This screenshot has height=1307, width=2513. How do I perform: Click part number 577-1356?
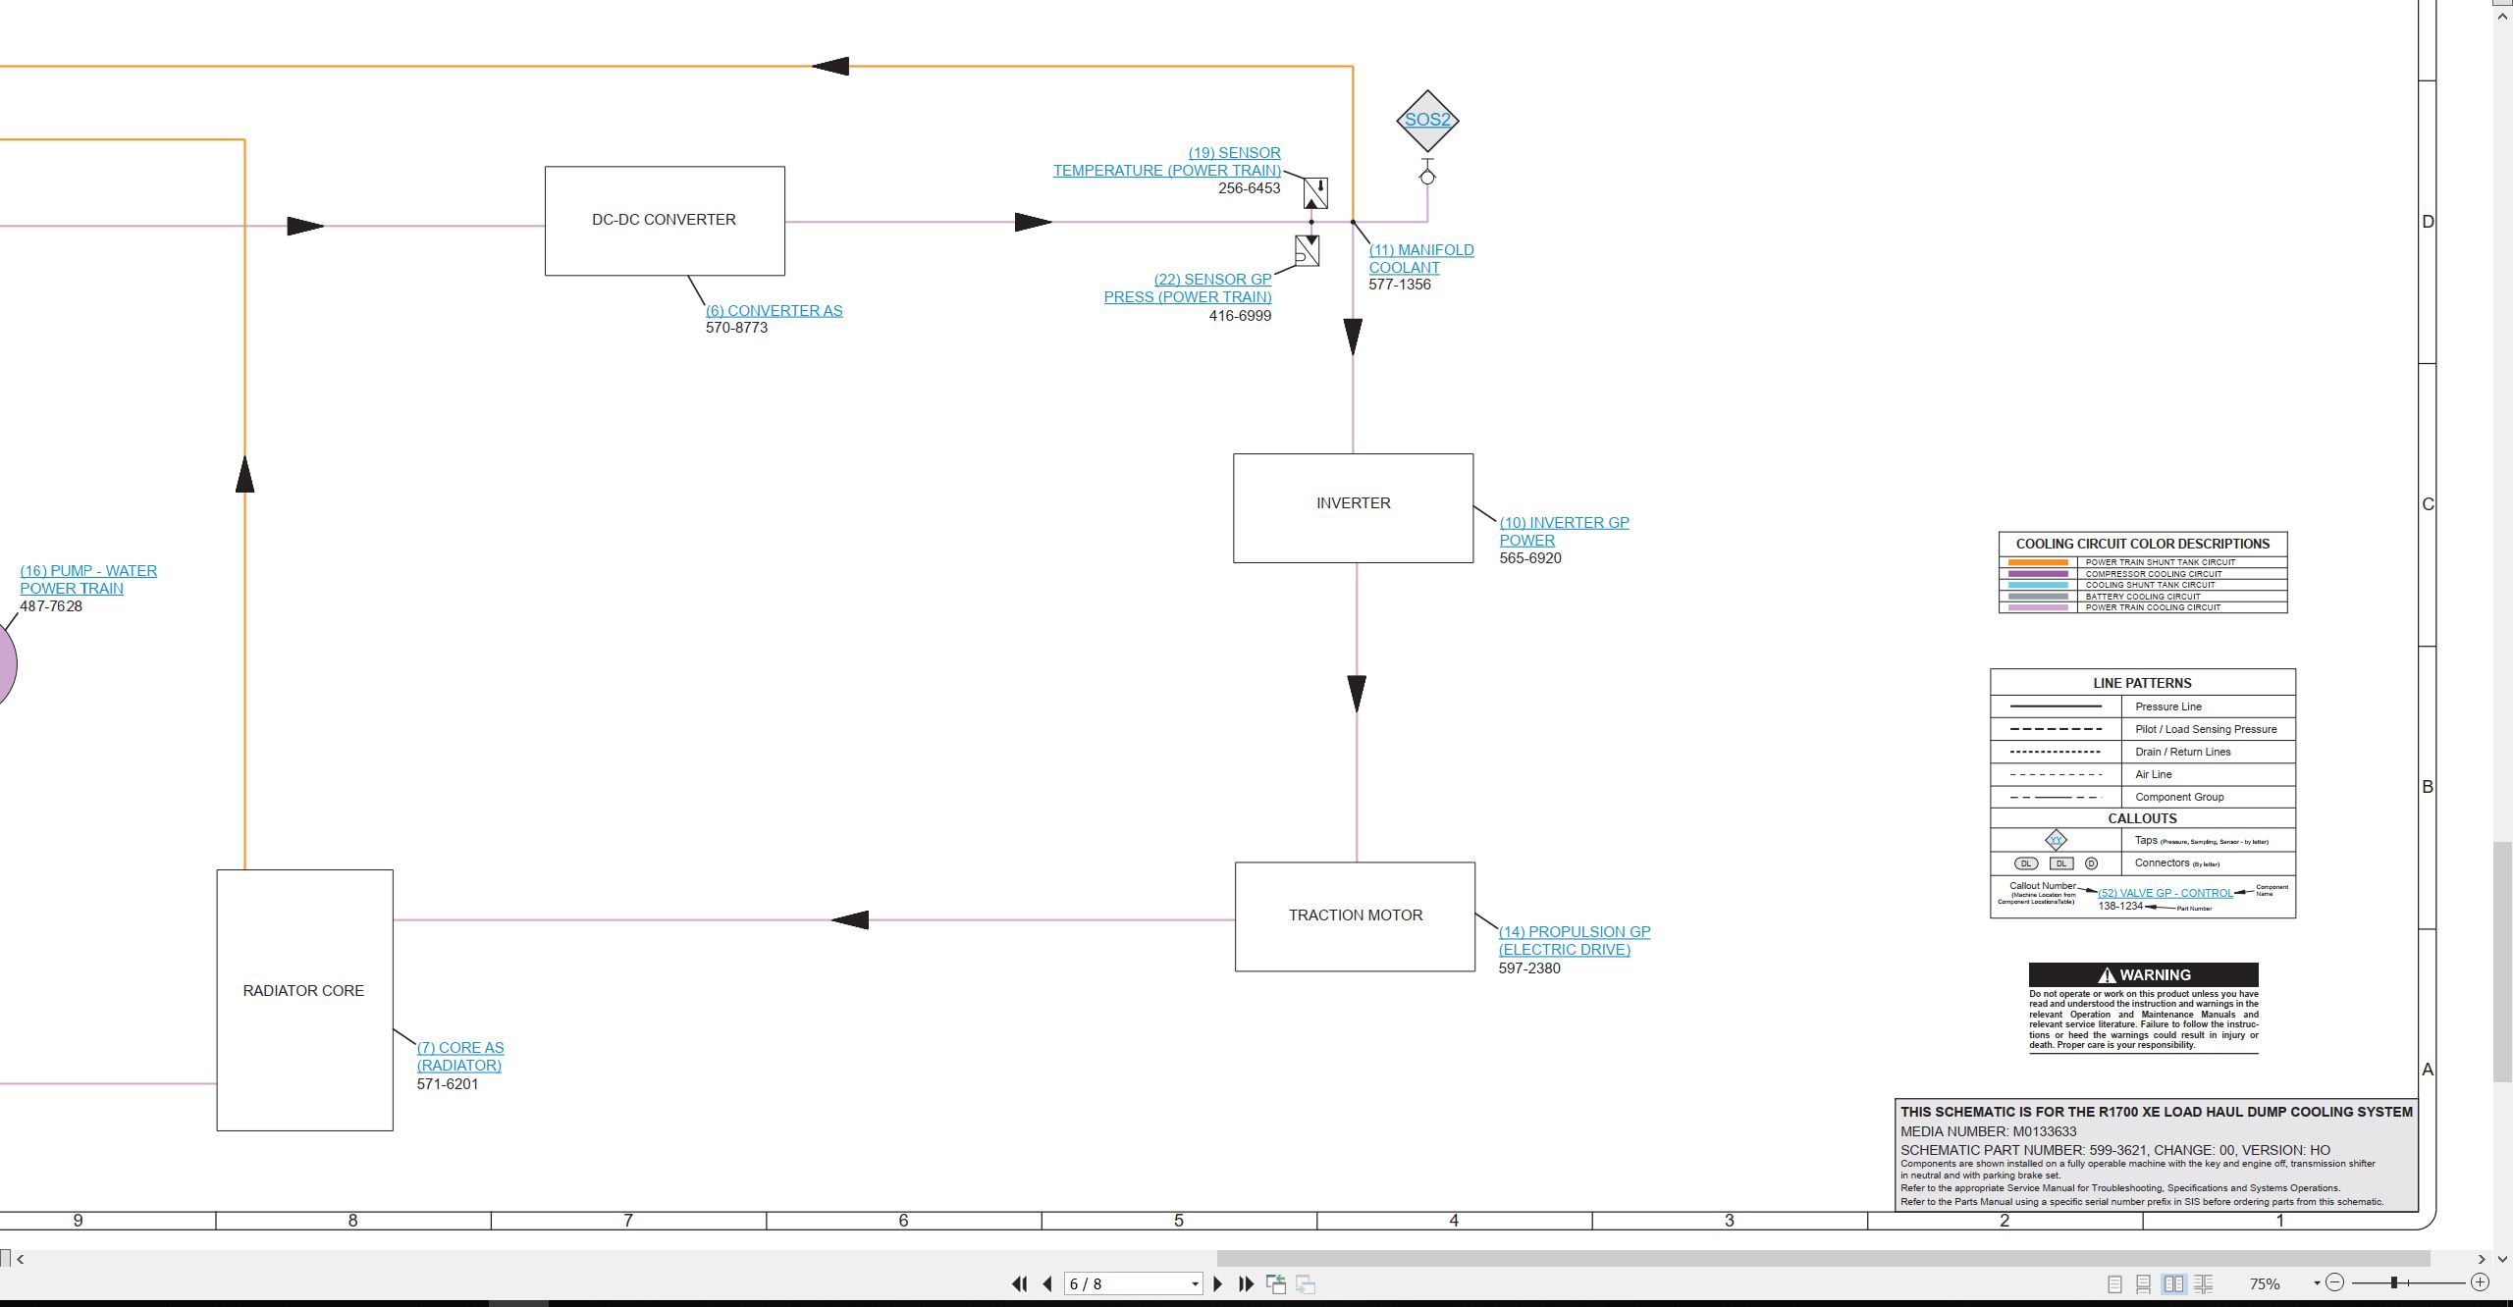tap(1400, 285)
